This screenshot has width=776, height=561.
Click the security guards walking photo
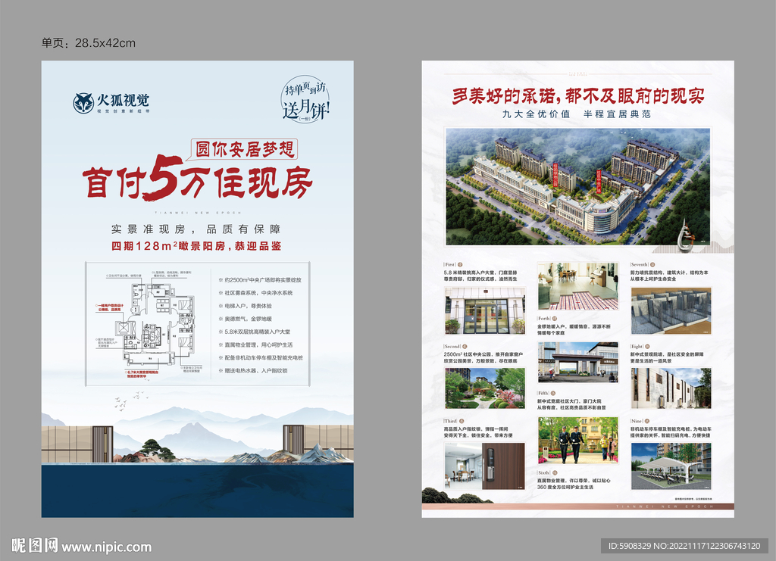click(x=578, y=441)
